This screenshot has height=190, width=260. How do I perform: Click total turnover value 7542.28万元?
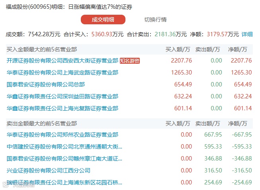coord(44,34)
